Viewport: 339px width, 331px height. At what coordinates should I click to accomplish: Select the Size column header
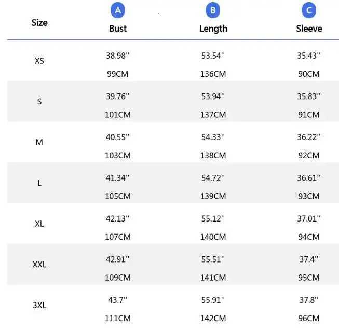(x=39, y=22)
